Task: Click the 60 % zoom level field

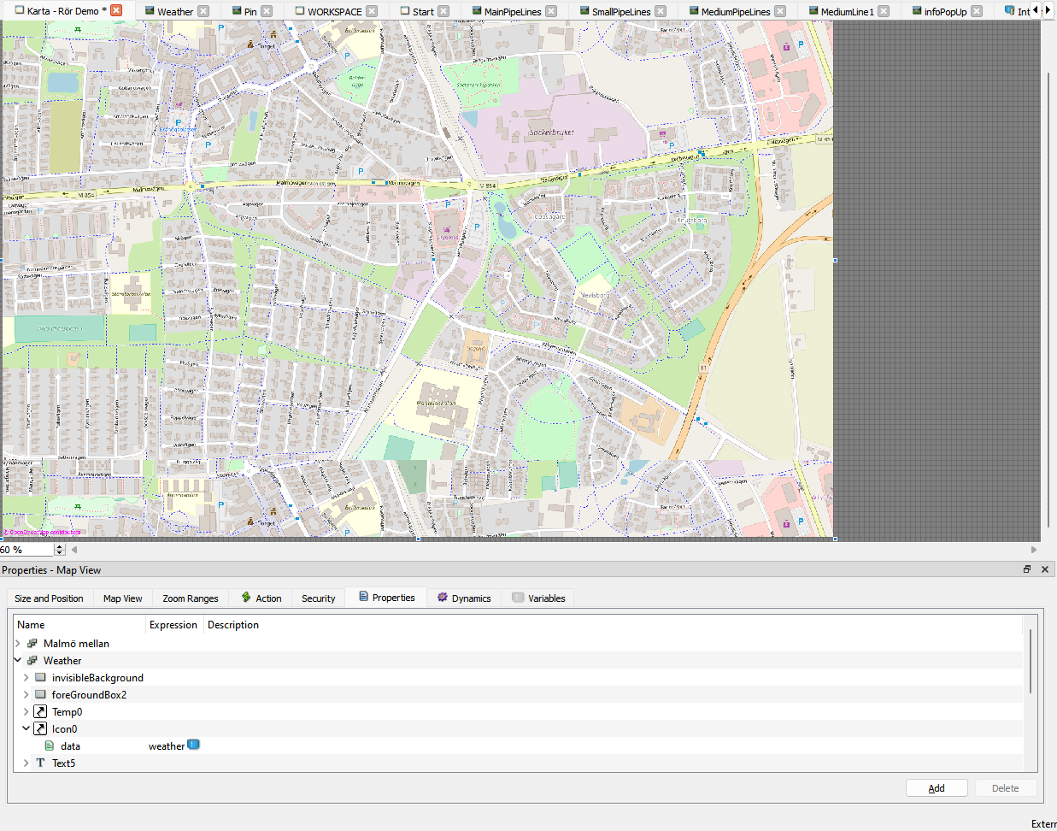Action: pyautogui.click(x=24, y=550)
